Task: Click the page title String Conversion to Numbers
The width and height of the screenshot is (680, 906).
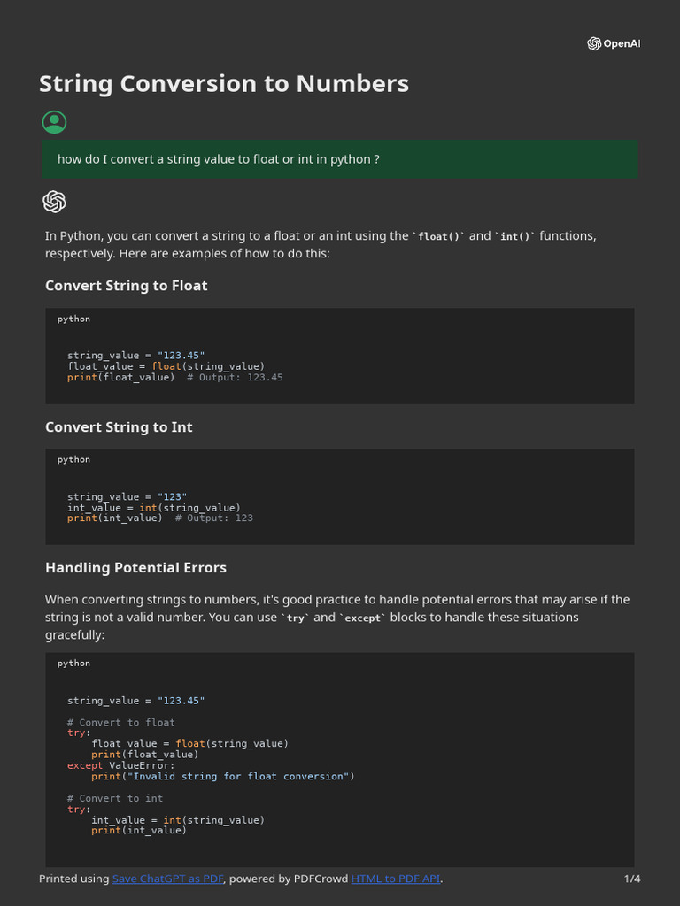Action: tap(224, 84)
